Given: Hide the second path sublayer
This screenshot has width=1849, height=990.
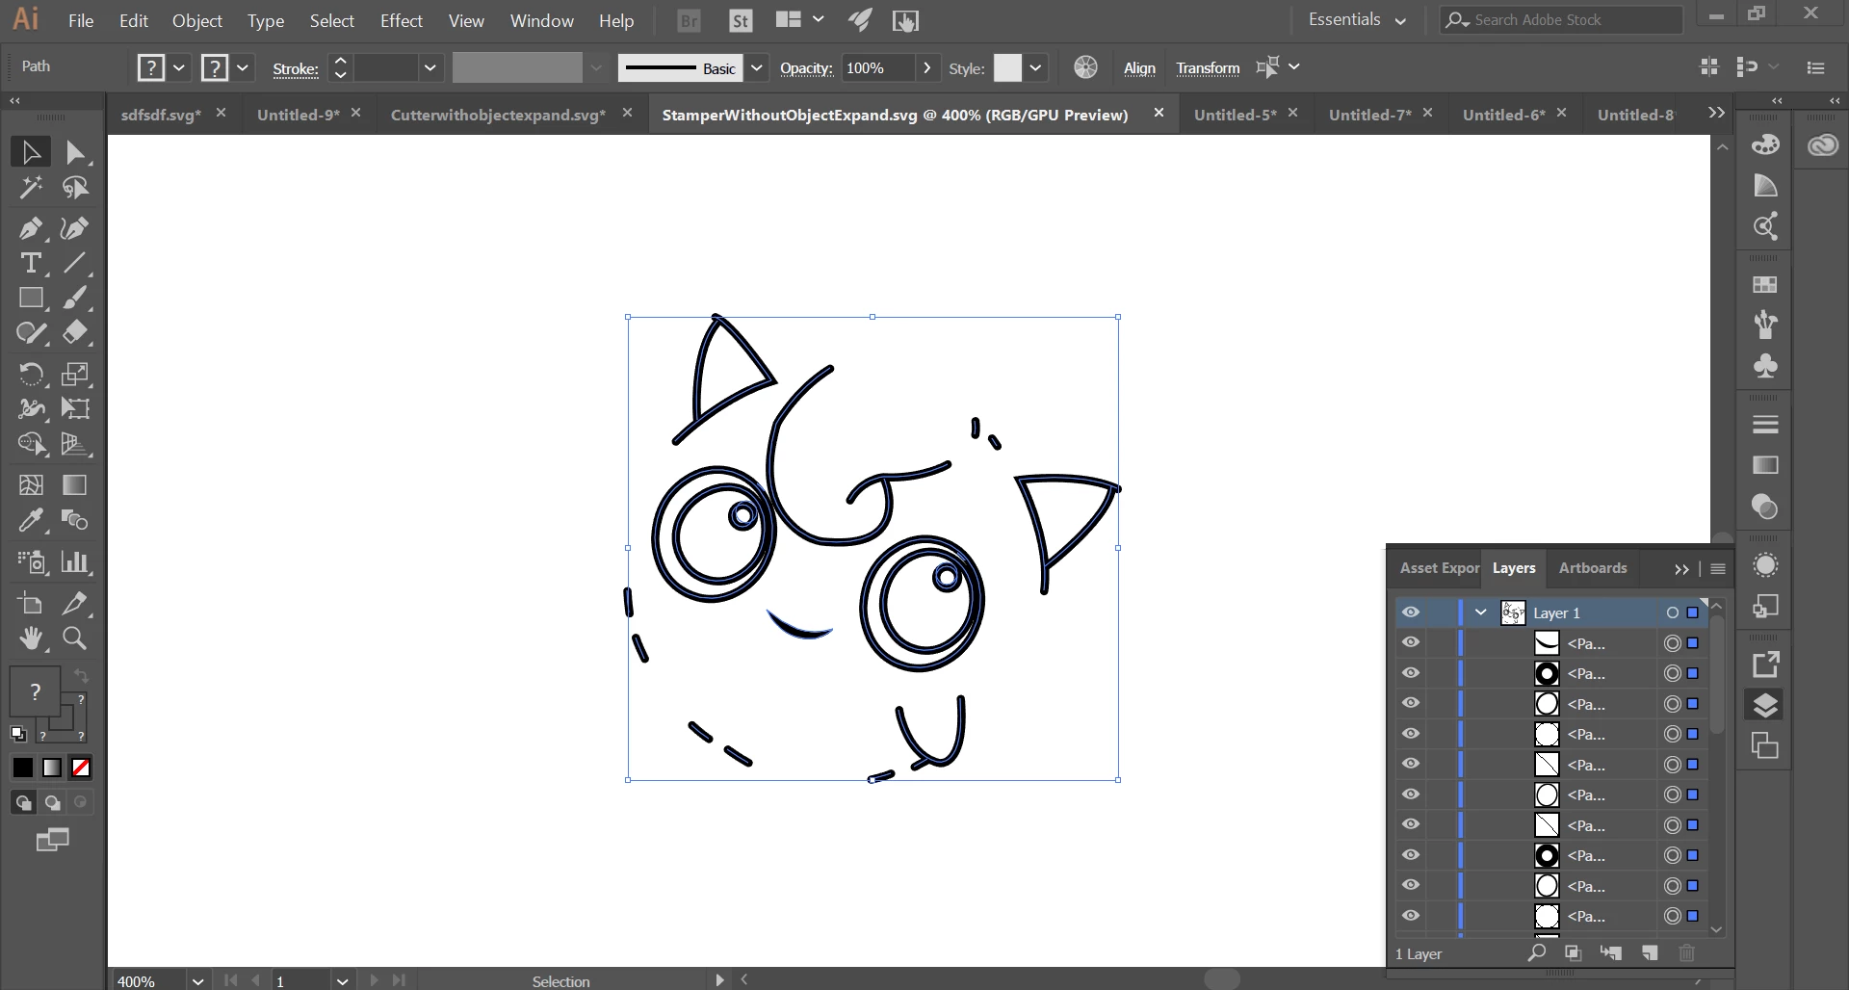Looking at the screenshot, I should tap(1411, 673).
